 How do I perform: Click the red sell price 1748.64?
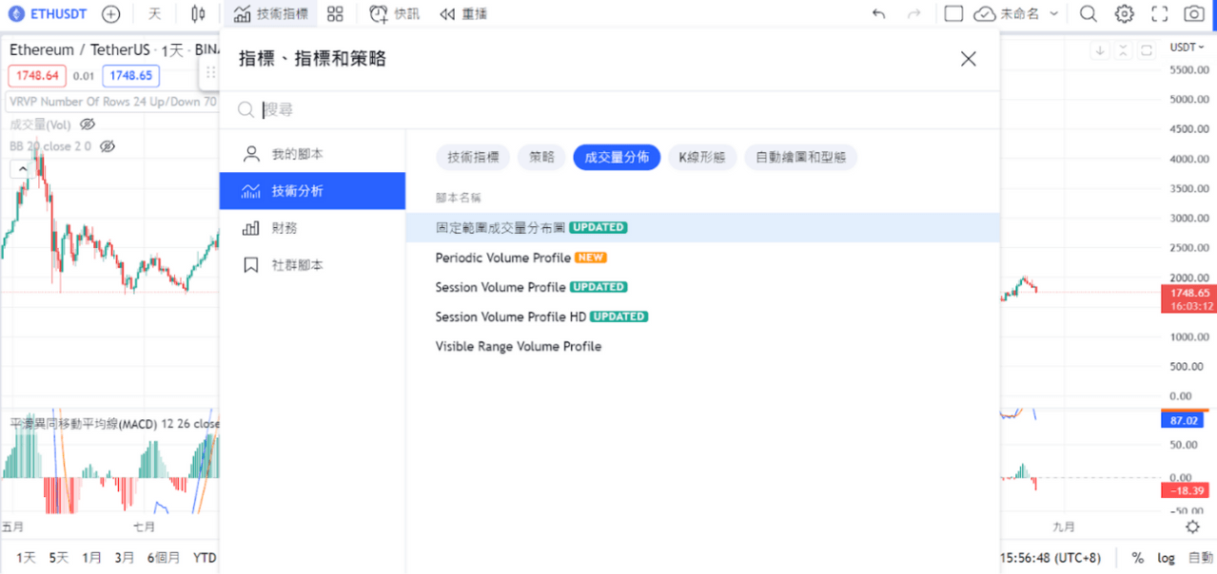[x=37, y=76]
